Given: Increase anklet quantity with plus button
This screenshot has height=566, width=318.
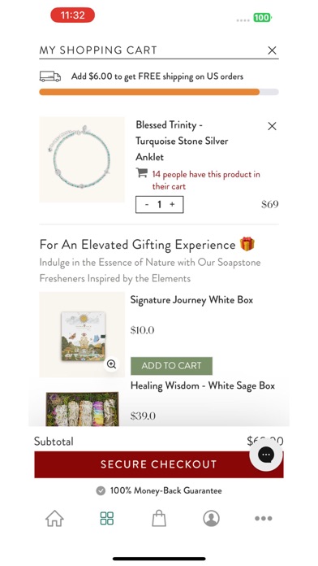Looking at the screenshot, I should [x=172, y=205].
